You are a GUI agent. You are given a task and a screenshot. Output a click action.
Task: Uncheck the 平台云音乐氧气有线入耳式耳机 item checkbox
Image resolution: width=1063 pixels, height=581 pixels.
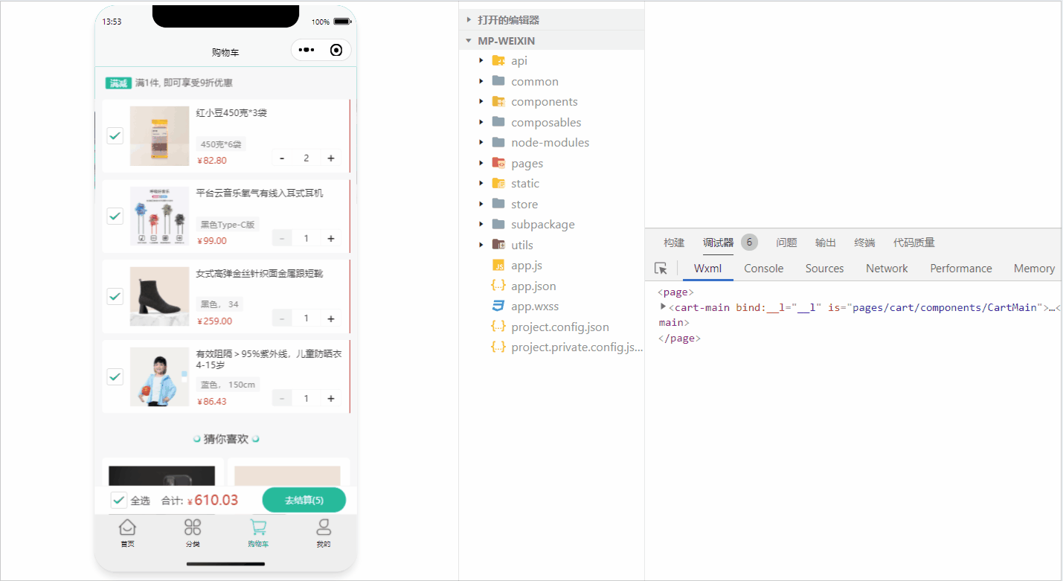[115, 216]
